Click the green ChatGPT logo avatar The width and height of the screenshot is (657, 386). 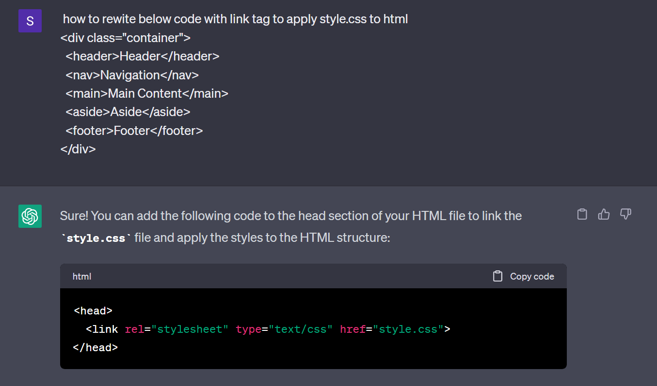pyautogui.click(x=30, y=216)
